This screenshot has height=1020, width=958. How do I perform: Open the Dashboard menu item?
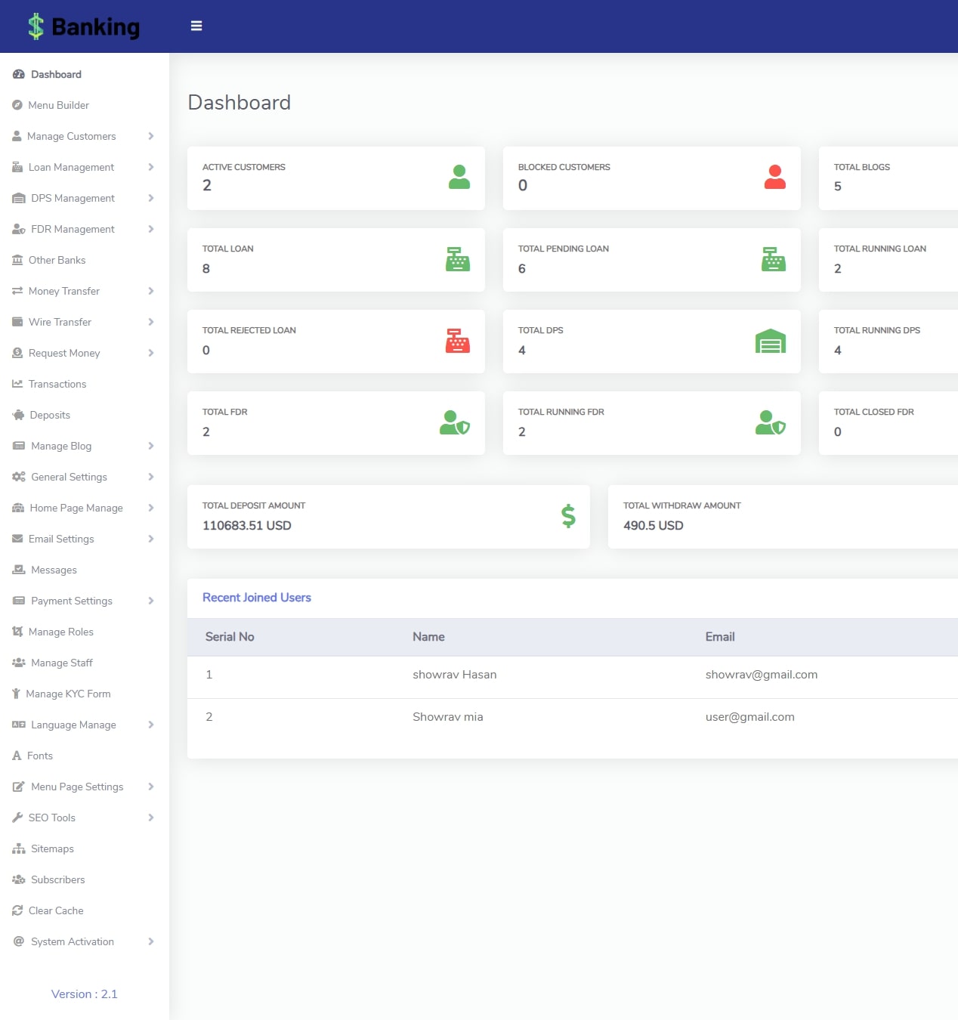click(56, 74)
